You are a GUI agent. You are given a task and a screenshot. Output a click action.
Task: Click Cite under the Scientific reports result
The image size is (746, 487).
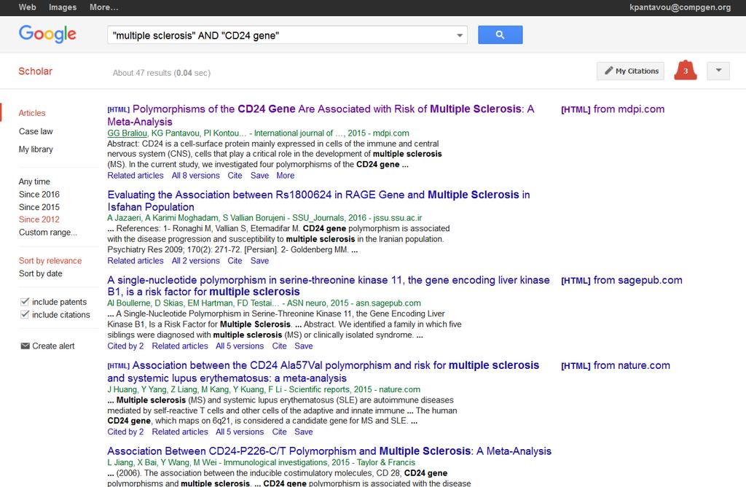[279, 432]
